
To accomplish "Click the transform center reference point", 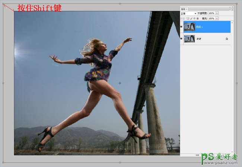I will coord(120,83).
